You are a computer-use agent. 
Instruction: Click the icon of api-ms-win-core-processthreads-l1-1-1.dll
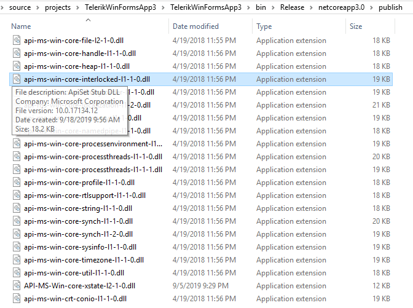[x=17, y=170]
